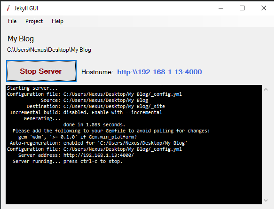Image resolution: width=275 pixels, height=209 pixels.
Task: Click the My Blog project heading
Action: [21, 39]
